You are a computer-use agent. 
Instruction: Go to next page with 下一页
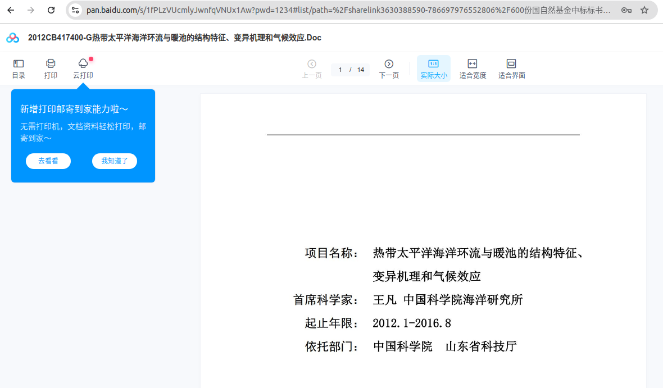click(389, 69)
